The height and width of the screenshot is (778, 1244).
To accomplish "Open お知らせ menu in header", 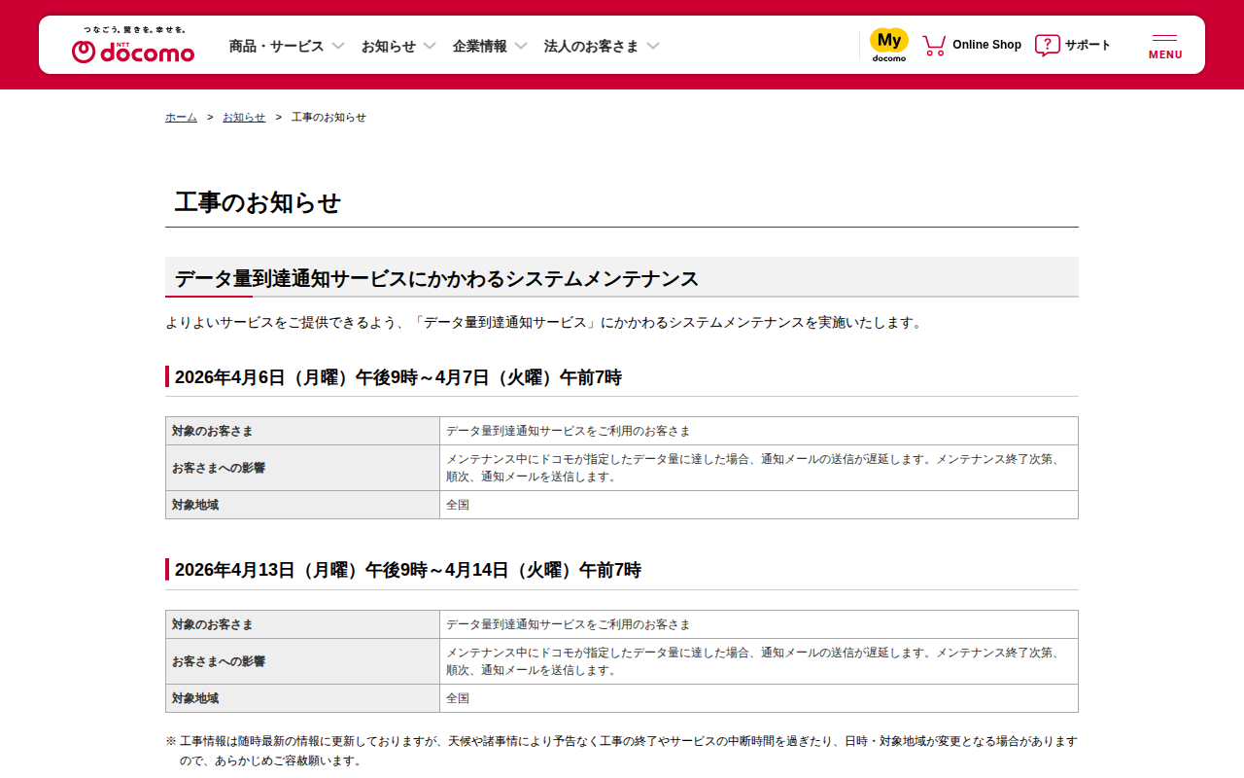I will click(389, 46).
